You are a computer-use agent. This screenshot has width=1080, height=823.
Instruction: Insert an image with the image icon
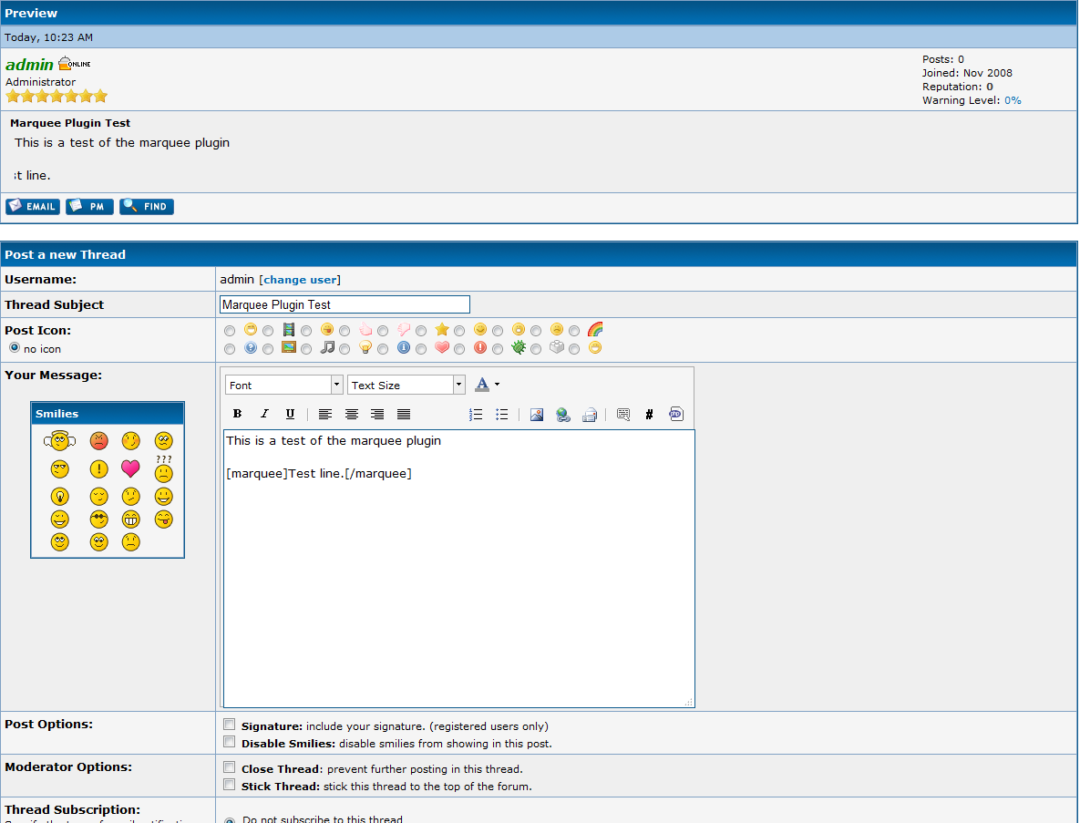537,415
